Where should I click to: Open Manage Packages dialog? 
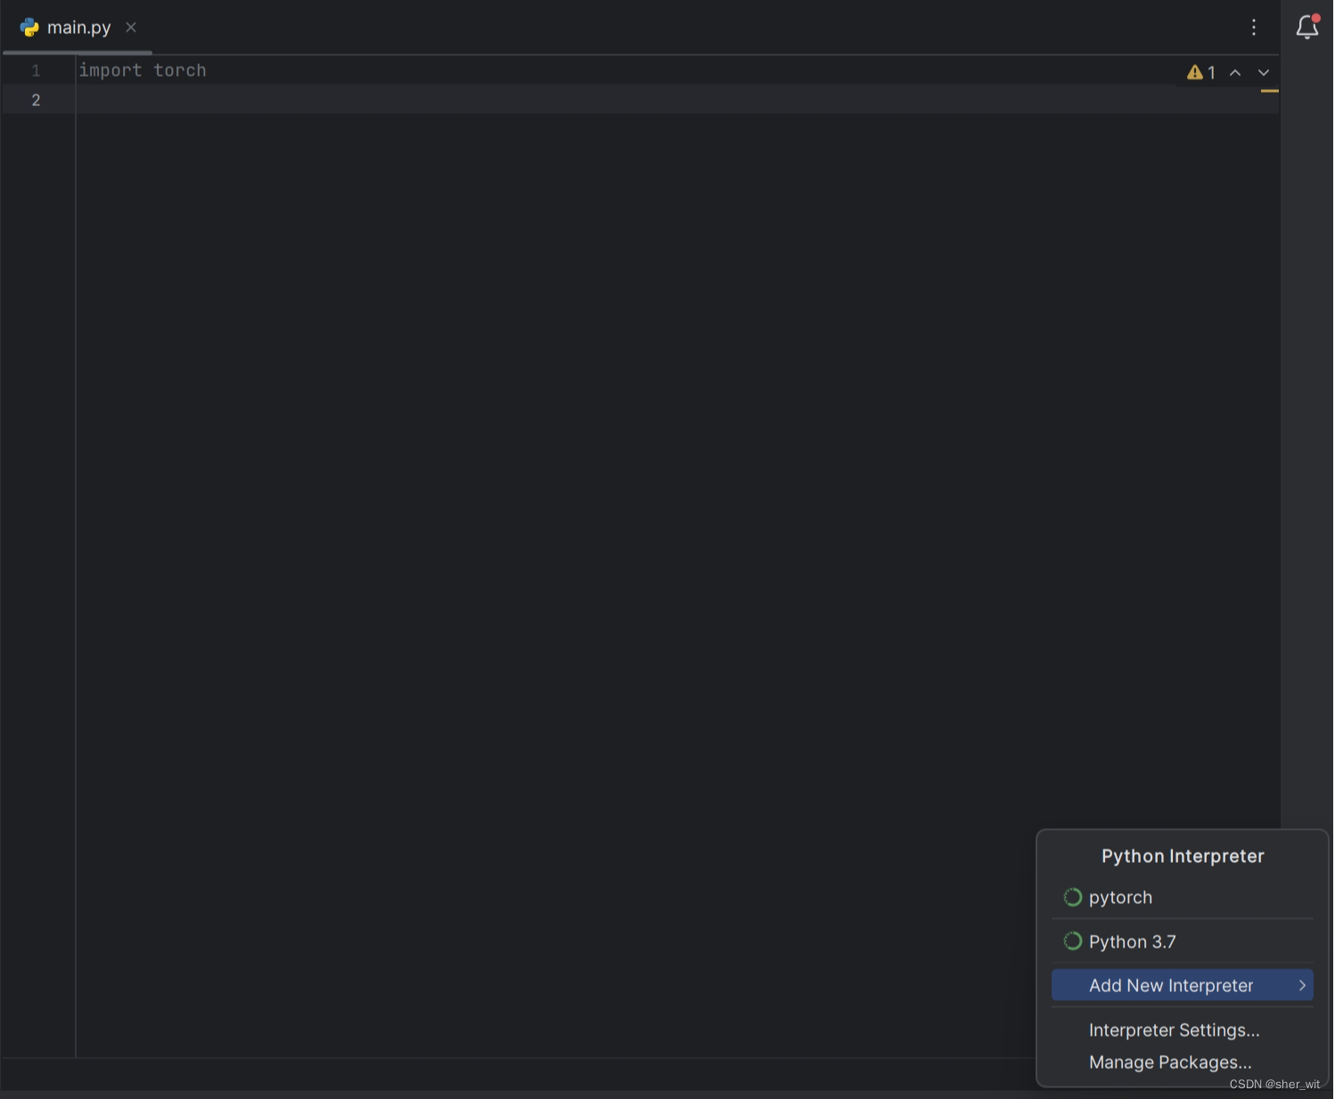(1170, 1062)
